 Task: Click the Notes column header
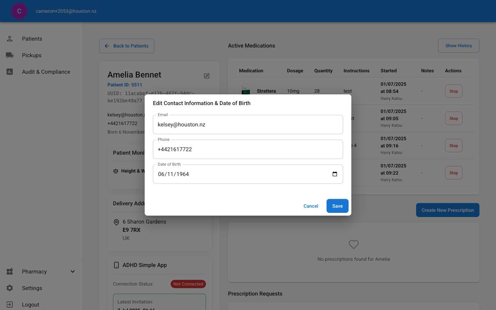coord(427,71)
